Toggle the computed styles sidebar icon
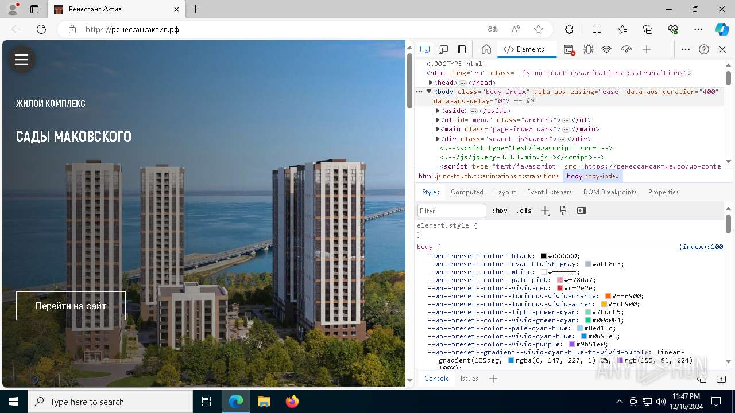 582,211
